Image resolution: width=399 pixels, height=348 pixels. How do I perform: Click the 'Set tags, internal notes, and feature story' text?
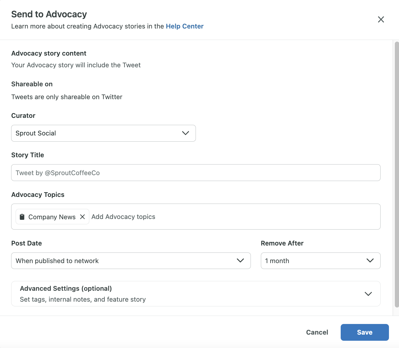coord(83,299)
